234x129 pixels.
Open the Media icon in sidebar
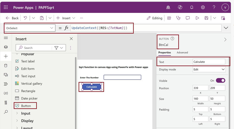point(6,75)
